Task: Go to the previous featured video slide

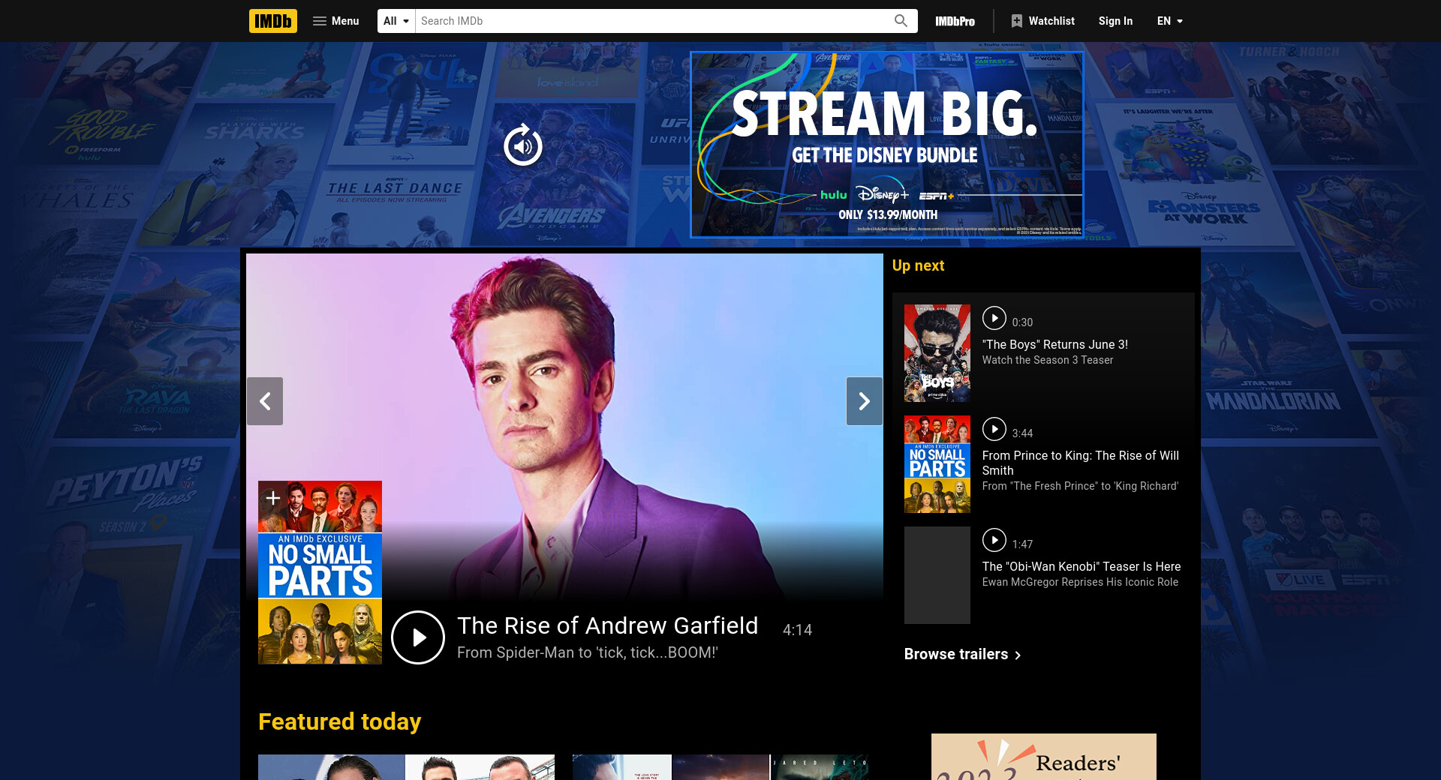Action: click(x=265, y=401)
